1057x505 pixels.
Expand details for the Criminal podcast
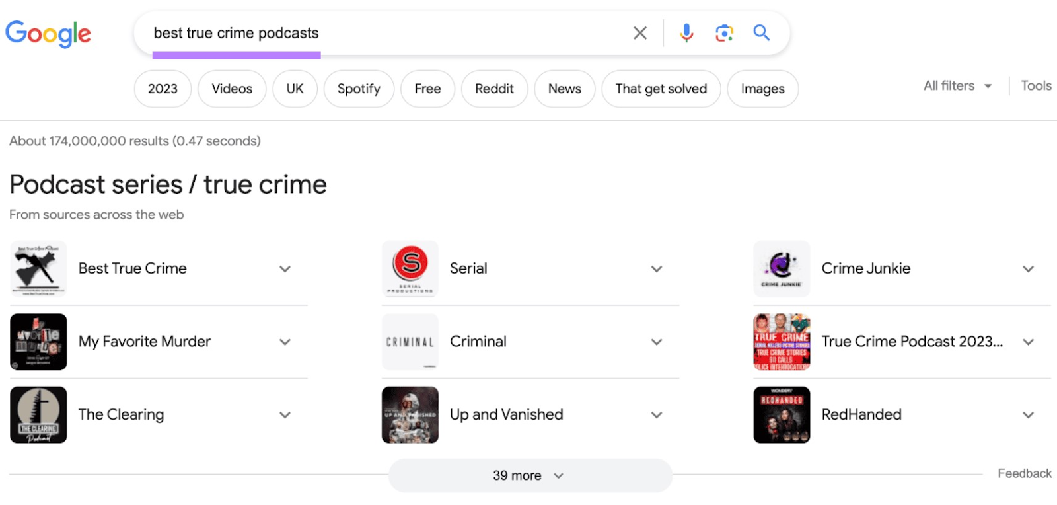point(657,342)
